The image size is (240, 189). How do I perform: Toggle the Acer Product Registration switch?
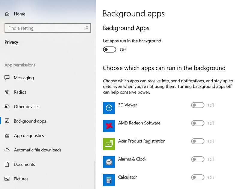198,141
